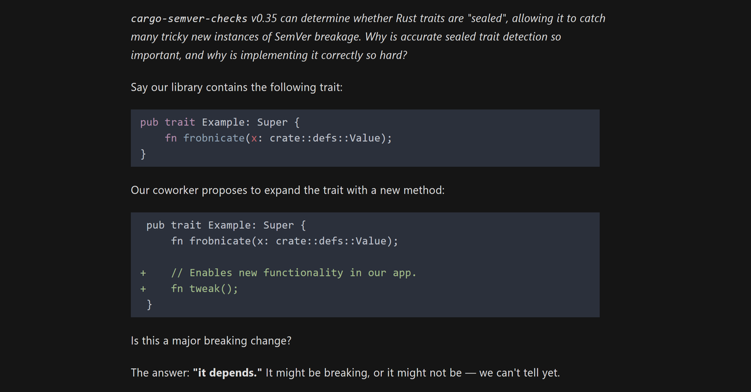751x392 pixels.
Task: Click the plus marker beside fn tweak
Action: click(x=143, y=289)
